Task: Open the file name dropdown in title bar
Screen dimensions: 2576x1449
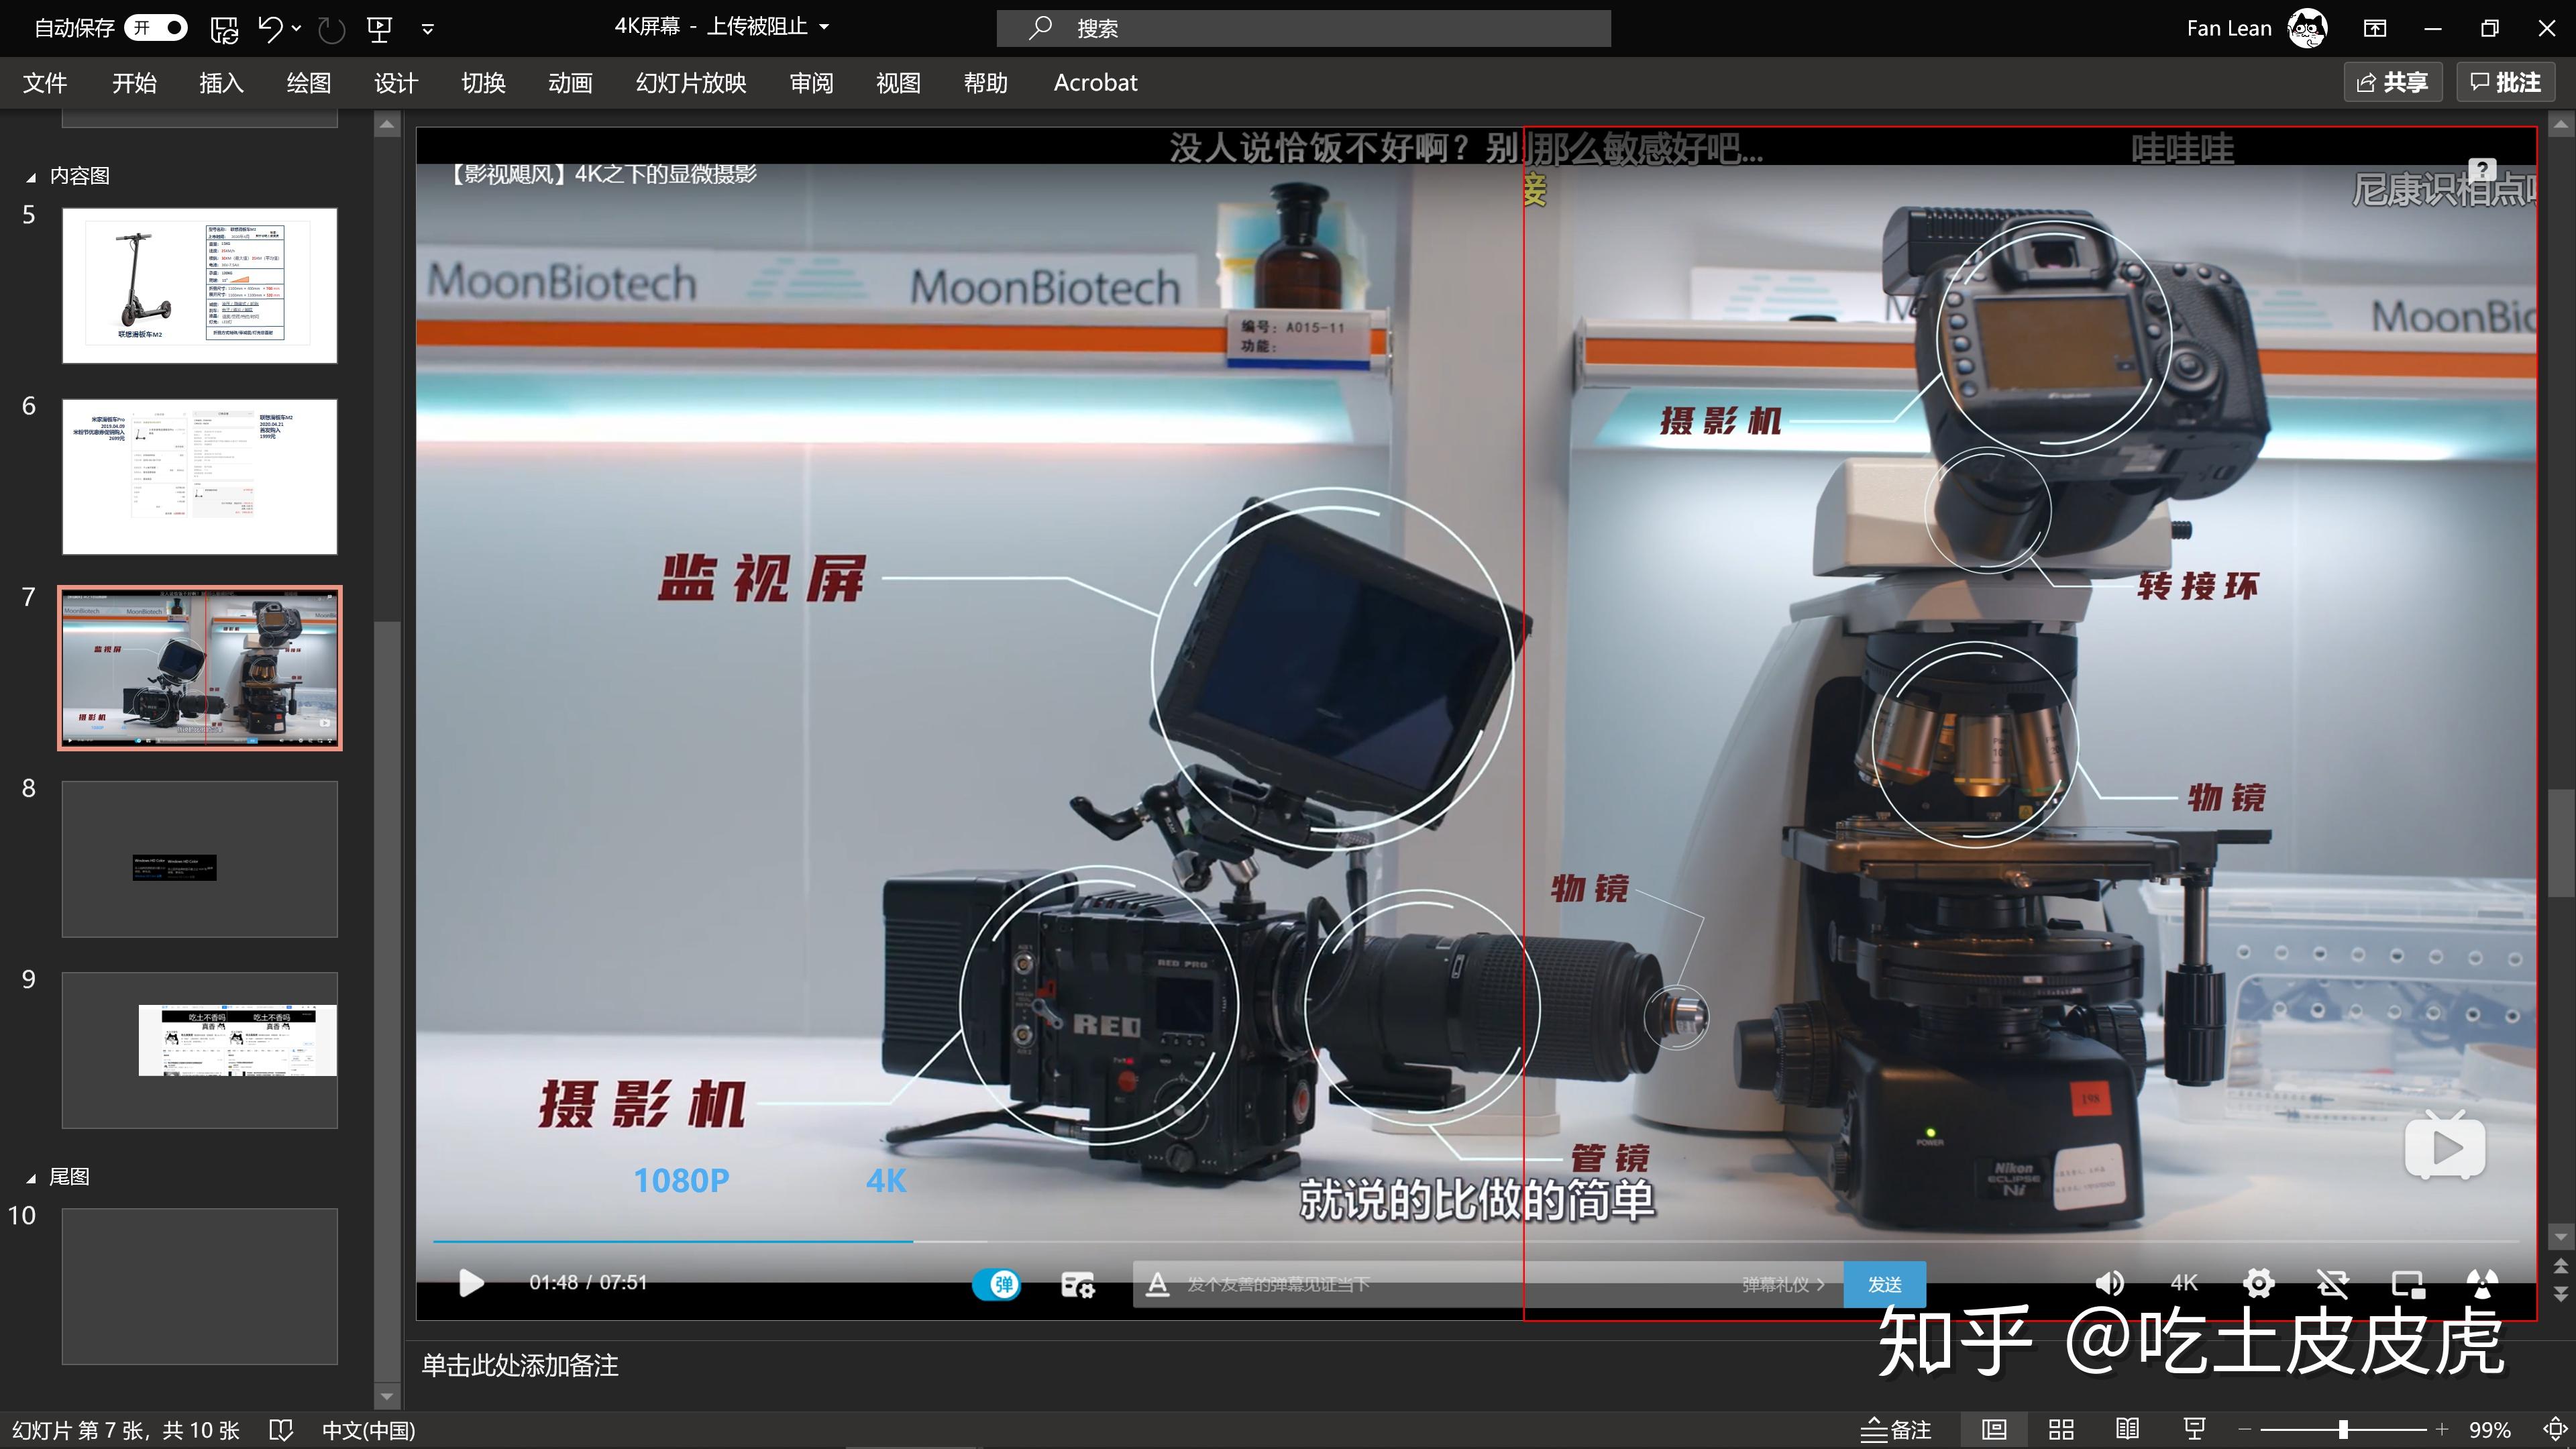Action: coord(824,27)
